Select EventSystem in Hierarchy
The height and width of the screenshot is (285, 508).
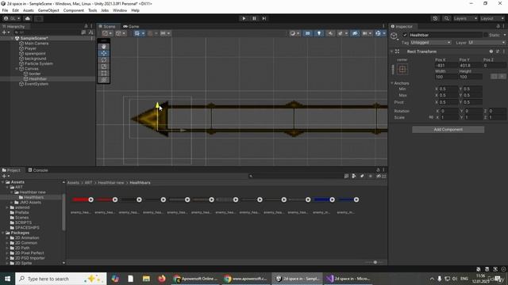click(37, 84)
